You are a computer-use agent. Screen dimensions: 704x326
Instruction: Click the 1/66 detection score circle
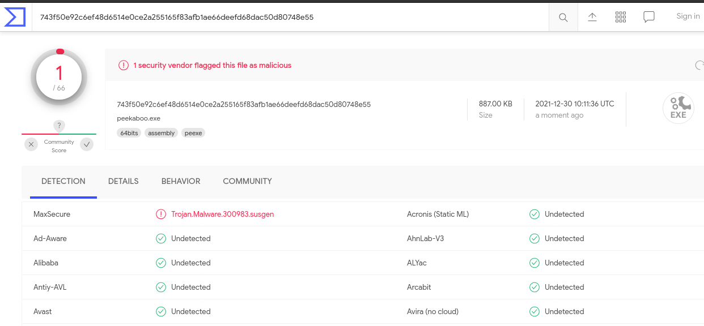58,76
